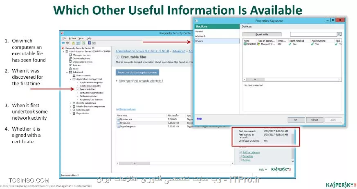The image size is (357, 189).
Task: Click the Up one level folder toolbar icon
Action: pyautogui.click(x=73, y=43)
